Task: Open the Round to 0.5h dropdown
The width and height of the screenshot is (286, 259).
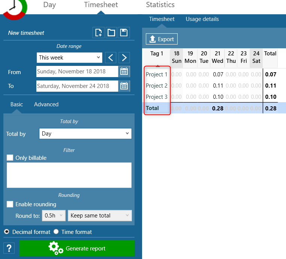Action: click(54, 216)
